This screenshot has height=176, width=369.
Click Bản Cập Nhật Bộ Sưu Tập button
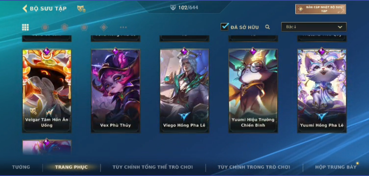coord(321,9)
